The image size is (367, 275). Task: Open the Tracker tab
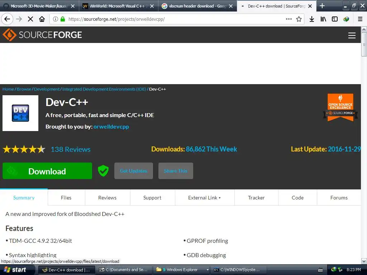pyautogui.click(x=256, y=198)
